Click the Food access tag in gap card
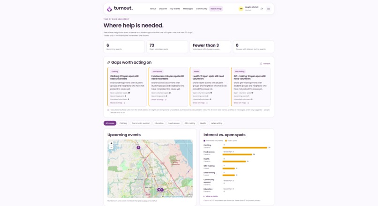This screenshot has height=206, width=378. (x=158, y=72)
